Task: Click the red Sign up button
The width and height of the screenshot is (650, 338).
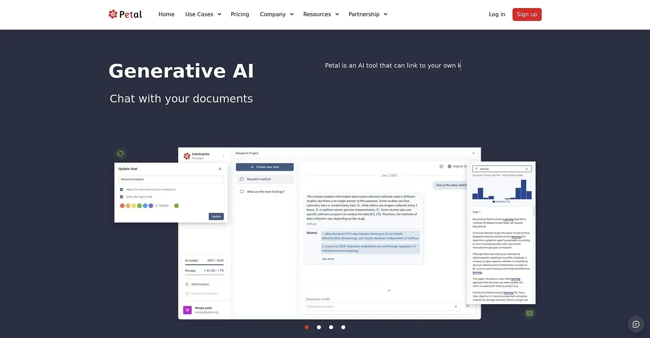Action: (527, 14)
